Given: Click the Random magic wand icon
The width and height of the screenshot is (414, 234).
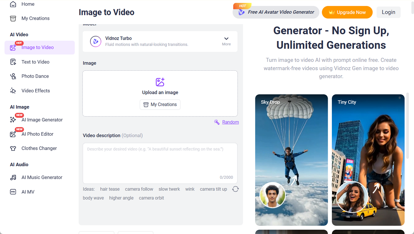Looking at the screenshot, I should point(217,122).
